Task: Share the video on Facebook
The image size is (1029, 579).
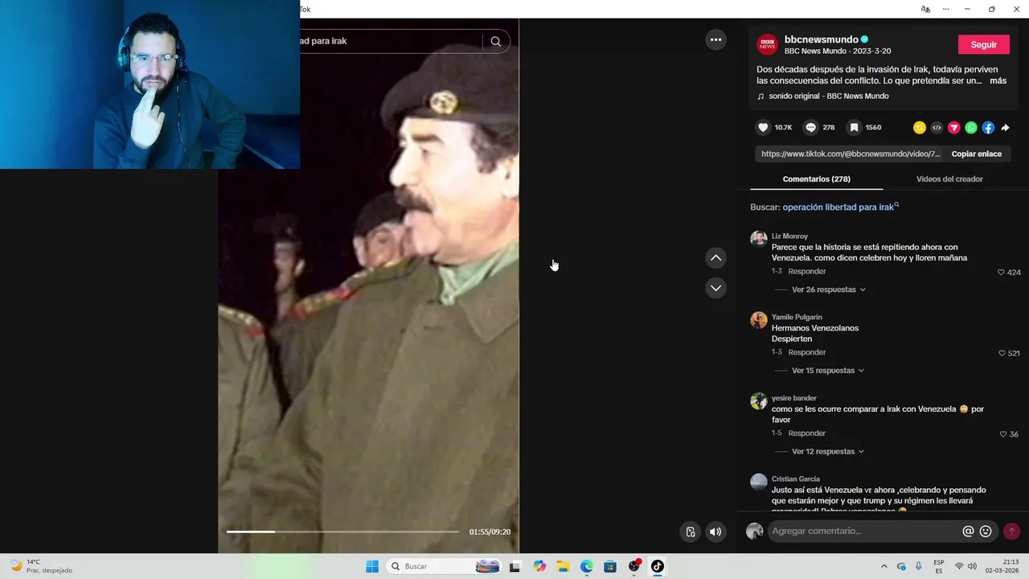Action: coord(988,127)
